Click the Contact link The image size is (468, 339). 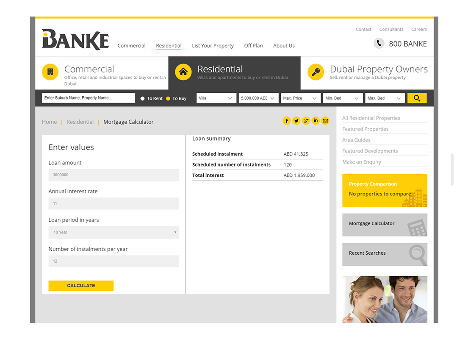click(363, 29)
